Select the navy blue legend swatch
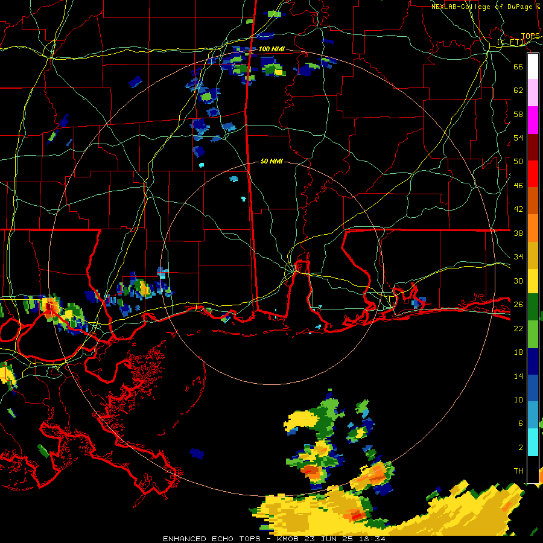The image size is (543, 543). coord(533,361)
